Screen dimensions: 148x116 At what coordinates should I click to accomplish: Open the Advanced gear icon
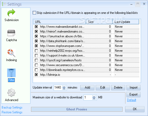click(x=11, y=93)
